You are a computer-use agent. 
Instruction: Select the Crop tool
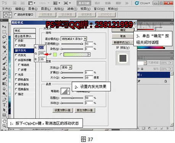tap(4, 47)
